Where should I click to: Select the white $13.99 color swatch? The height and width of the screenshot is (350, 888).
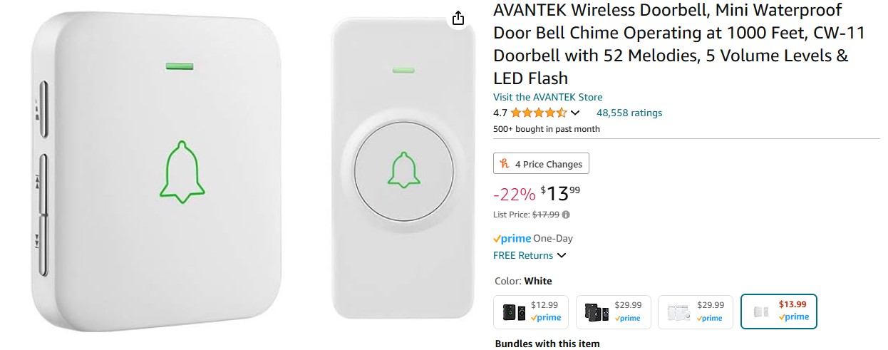point(779,312)
